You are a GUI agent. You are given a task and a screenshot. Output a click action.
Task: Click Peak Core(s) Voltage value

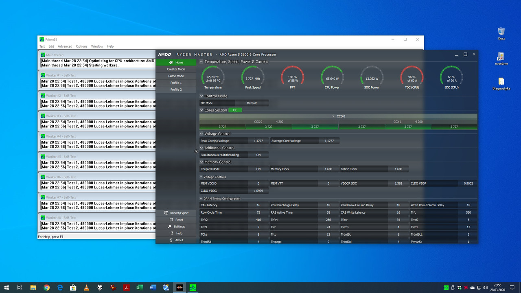coord(258,141)
